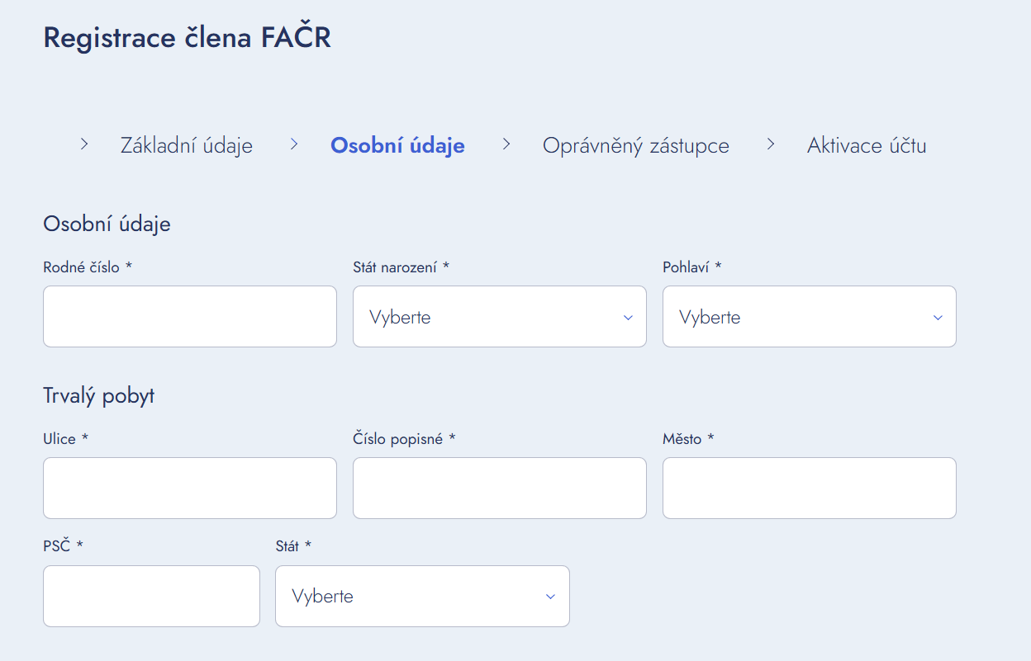
Task: Click chevron icon before Základní údaje
Action: (x=84, y=144)
